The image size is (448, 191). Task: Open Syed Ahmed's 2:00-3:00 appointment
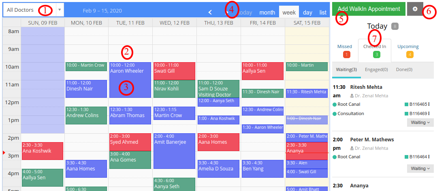tap(130, 142)
